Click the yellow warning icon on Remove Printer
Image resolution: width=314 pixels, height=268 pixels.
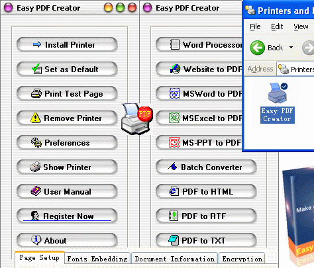point(36,118)
